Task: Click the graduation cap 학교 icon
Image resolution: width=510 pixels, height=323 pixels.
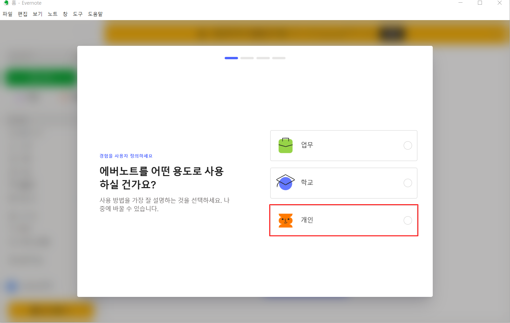Action: pos(285,182)
